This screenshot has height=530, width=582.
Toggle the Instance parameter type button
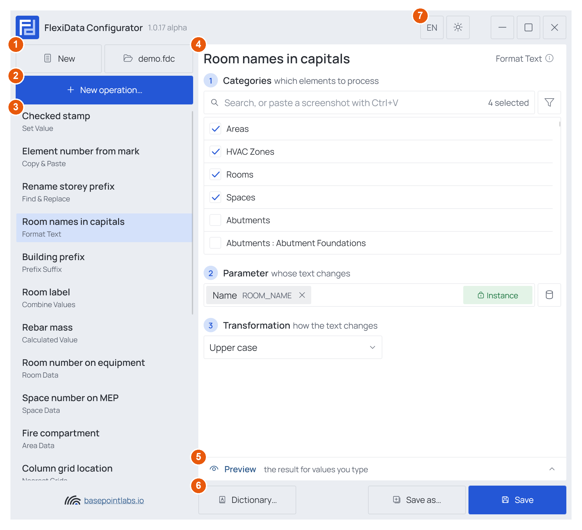coord(498,295)
